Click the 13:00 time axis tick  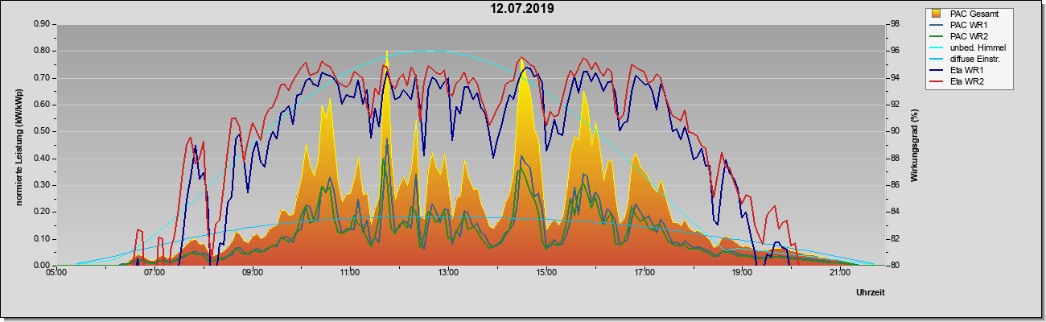point(447,274)
